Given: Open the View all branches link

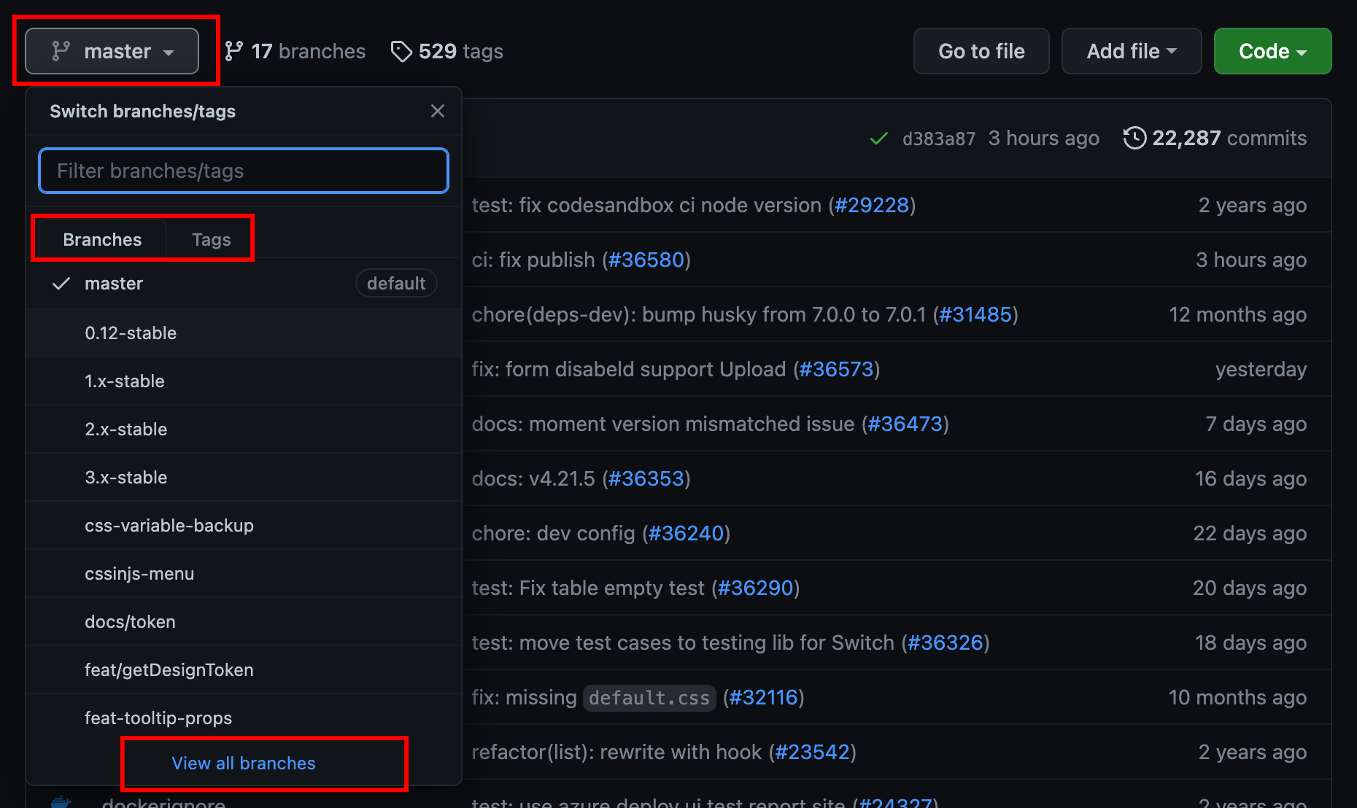Looking at the screenshot, I should coord(244,764).
